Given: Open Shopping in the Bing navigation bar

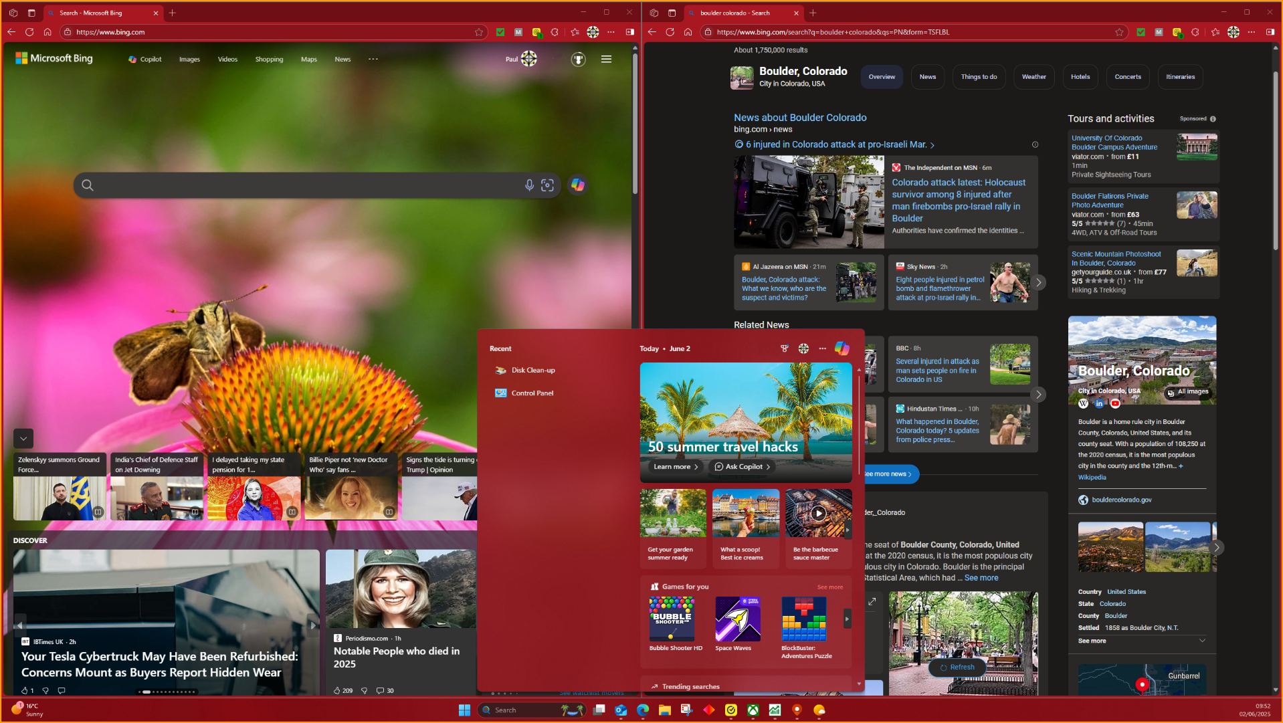Looking at the screenshot, I should [269, 60].
